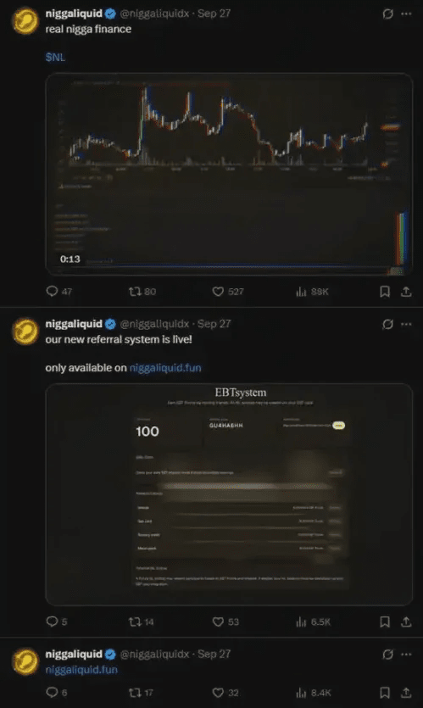Open more options on the referral system tweet
The width and height of the screenshot is (423, 708).
[406, 324]
